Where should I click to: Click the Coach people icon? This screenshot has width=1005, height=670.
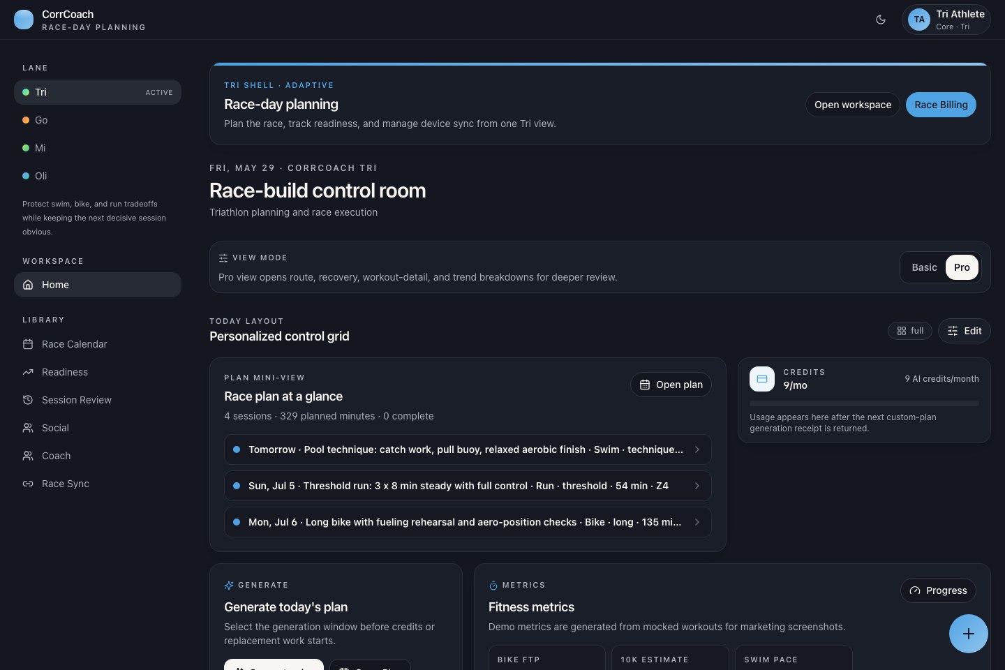tap(28, 456)
